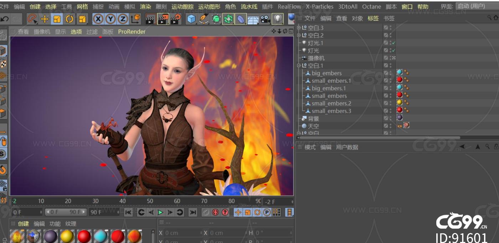Open the X-Particles menu
This screenshot has height=243, width=499.
[x=320, y=6]
